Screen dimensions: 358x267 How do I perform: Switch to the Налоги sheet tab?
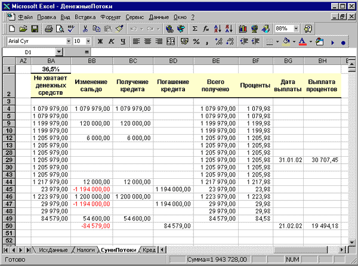click(x=85, y=250)
